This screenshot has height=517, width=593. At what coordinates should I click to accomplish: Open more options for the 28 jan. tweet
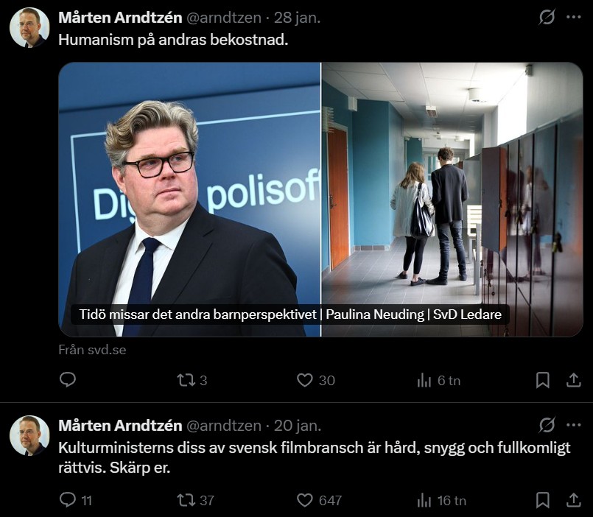point(574,17)
